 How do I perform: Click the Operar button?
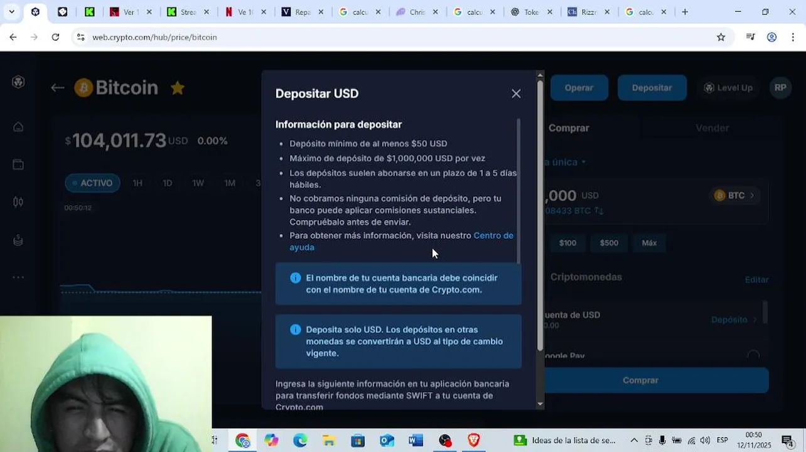click(579, 88)
